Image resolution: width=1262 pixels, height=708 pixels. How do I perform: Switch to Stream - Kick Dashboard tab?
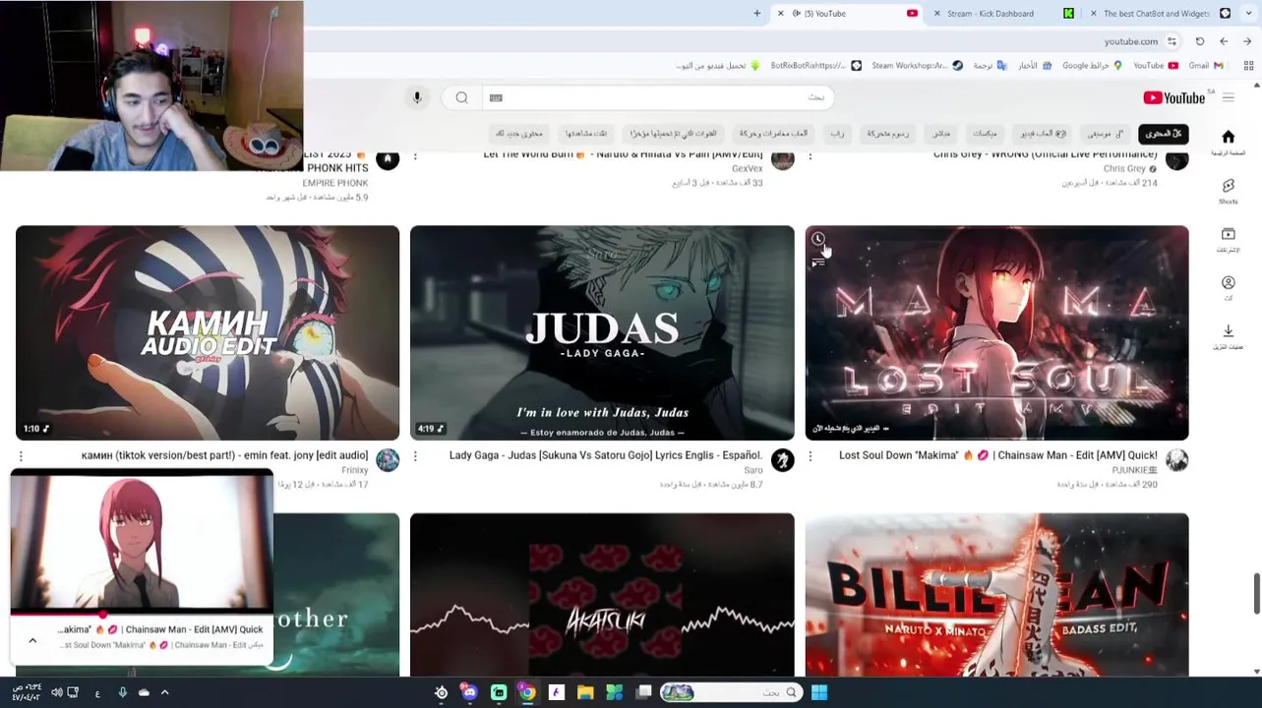[1003, 14]
